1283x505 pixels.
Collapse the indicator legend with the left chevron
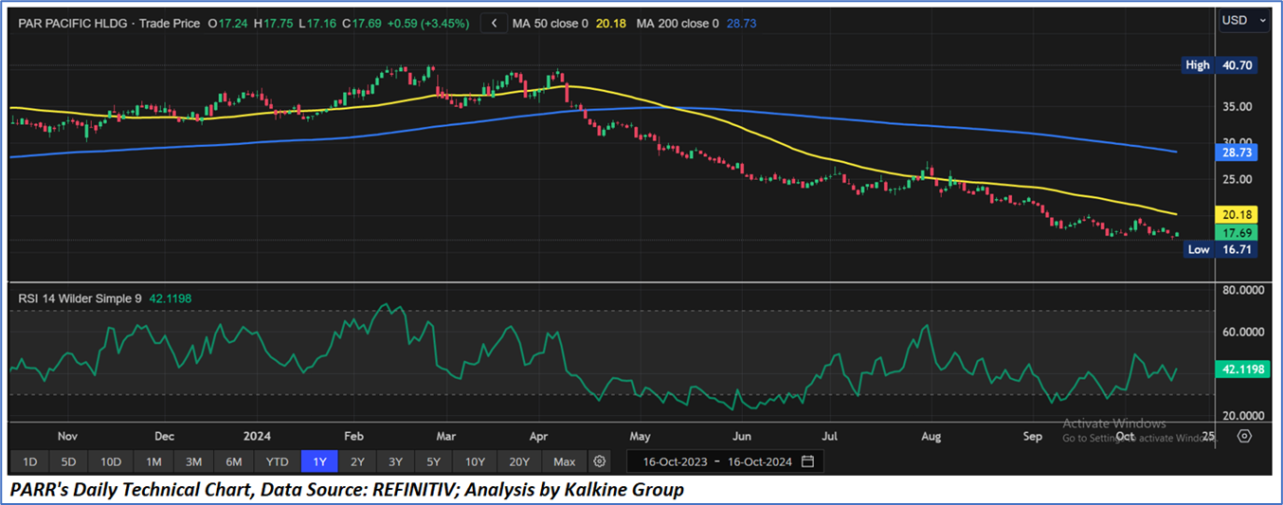pyautogui.click(x=494, y=23)
